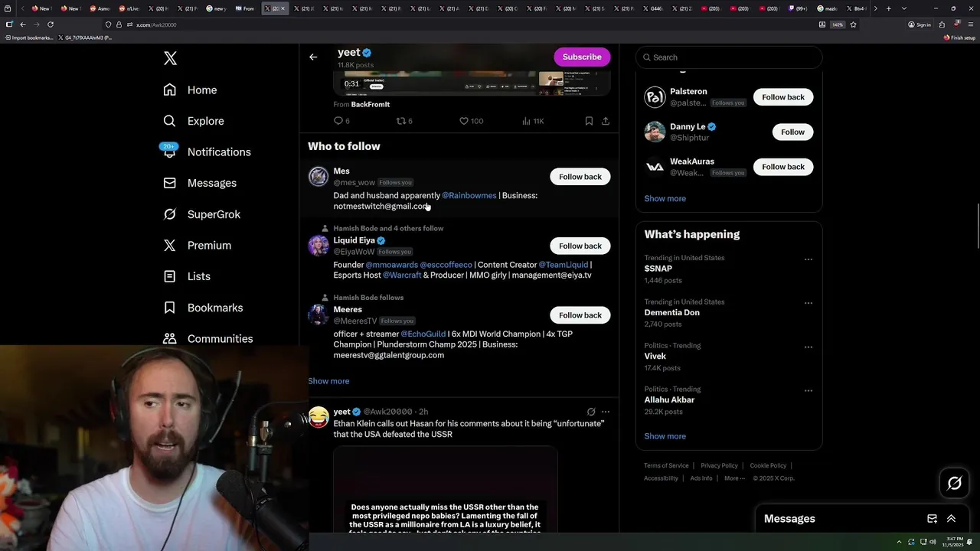
Task: Open Explore from the sidebar
Action: pyautogui.click(x=194, y=121)
